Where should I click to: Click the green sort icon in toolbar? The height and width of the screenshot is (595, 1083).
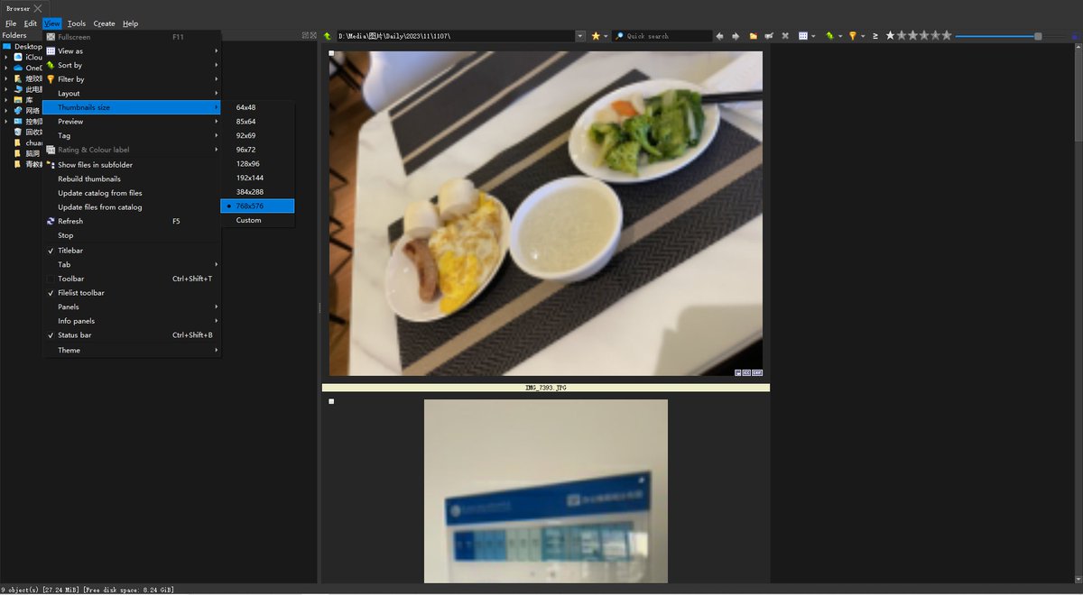pos(828,36)
